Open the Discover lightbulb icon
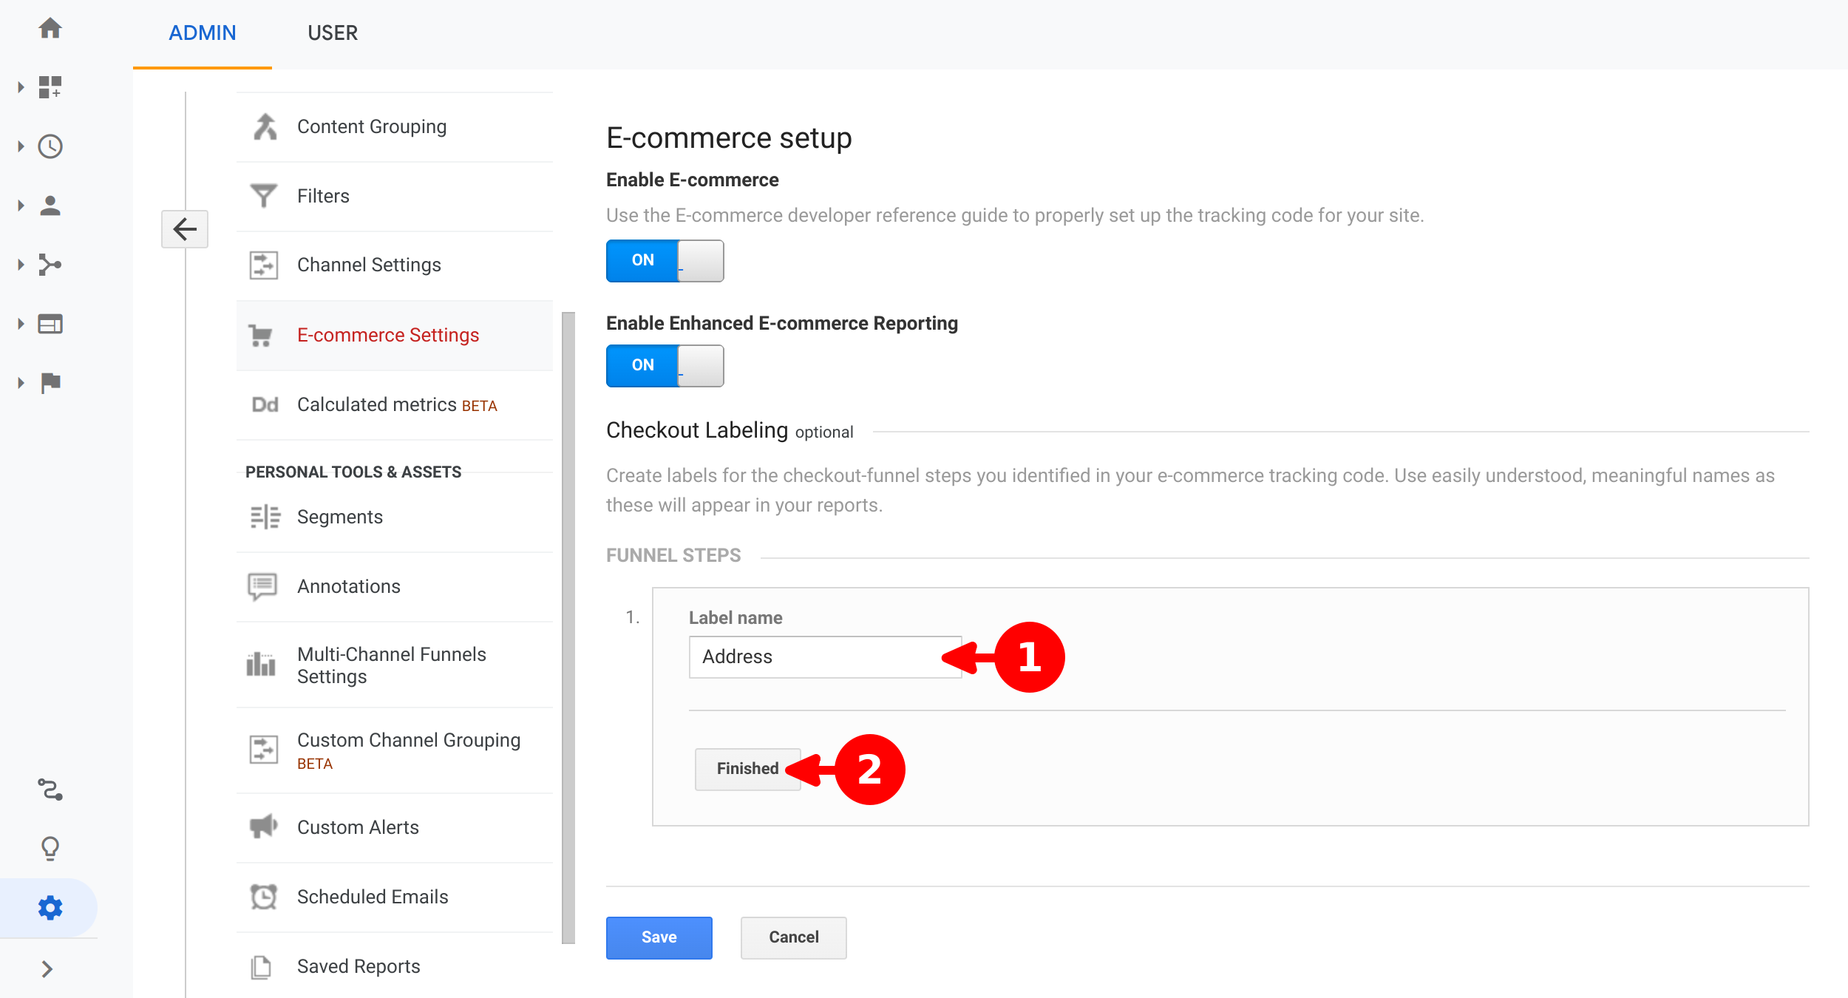 click(50, 848)
